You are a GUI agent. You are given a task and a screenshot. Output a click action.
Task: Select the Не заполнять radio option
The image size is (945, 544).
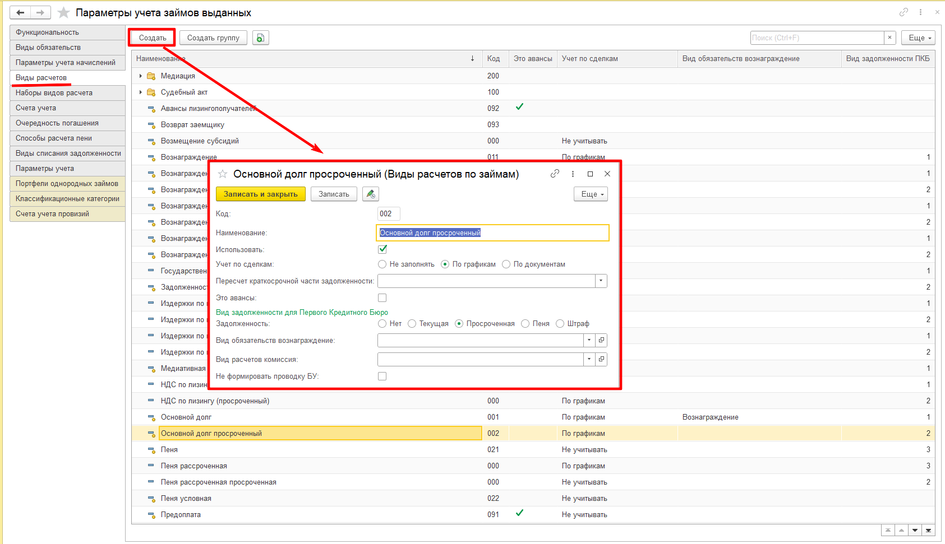[382, 264]
